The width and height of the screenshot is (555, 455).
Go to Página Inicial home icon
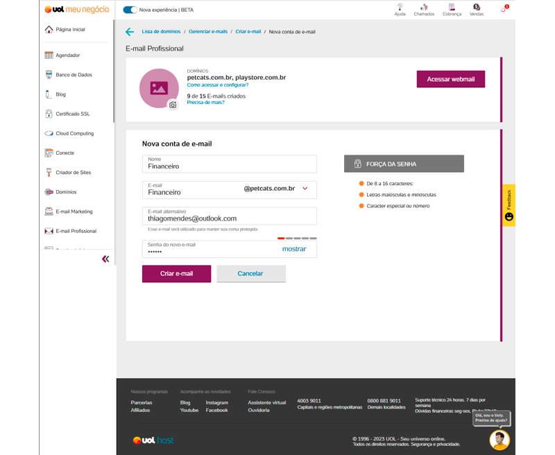click(49, 29)
